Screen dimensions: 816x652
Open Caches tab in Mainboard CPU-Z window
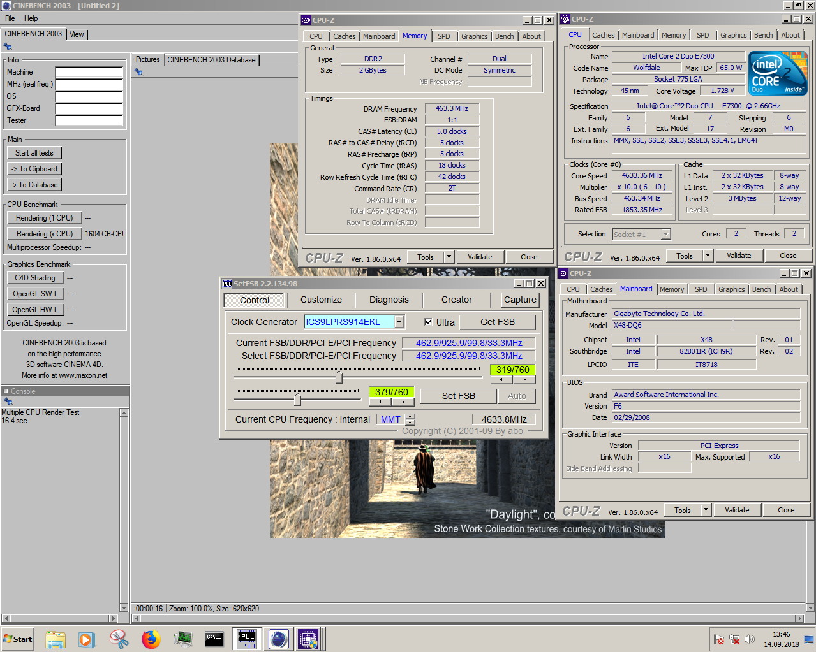(x=601, y=289)
